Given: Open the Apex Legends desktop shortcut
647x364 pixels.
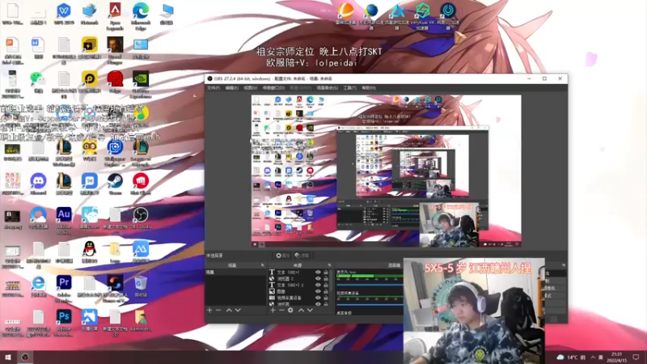Looking at the screenshot, I should click(x=115, y=16).
